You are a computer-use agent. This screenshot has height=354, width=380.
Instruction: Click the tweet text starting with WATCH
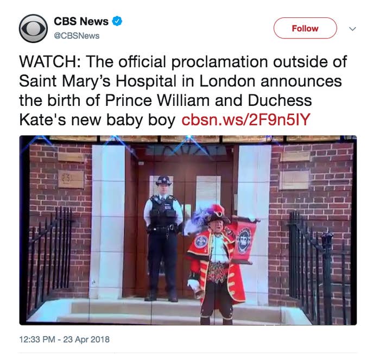point(183,91)
